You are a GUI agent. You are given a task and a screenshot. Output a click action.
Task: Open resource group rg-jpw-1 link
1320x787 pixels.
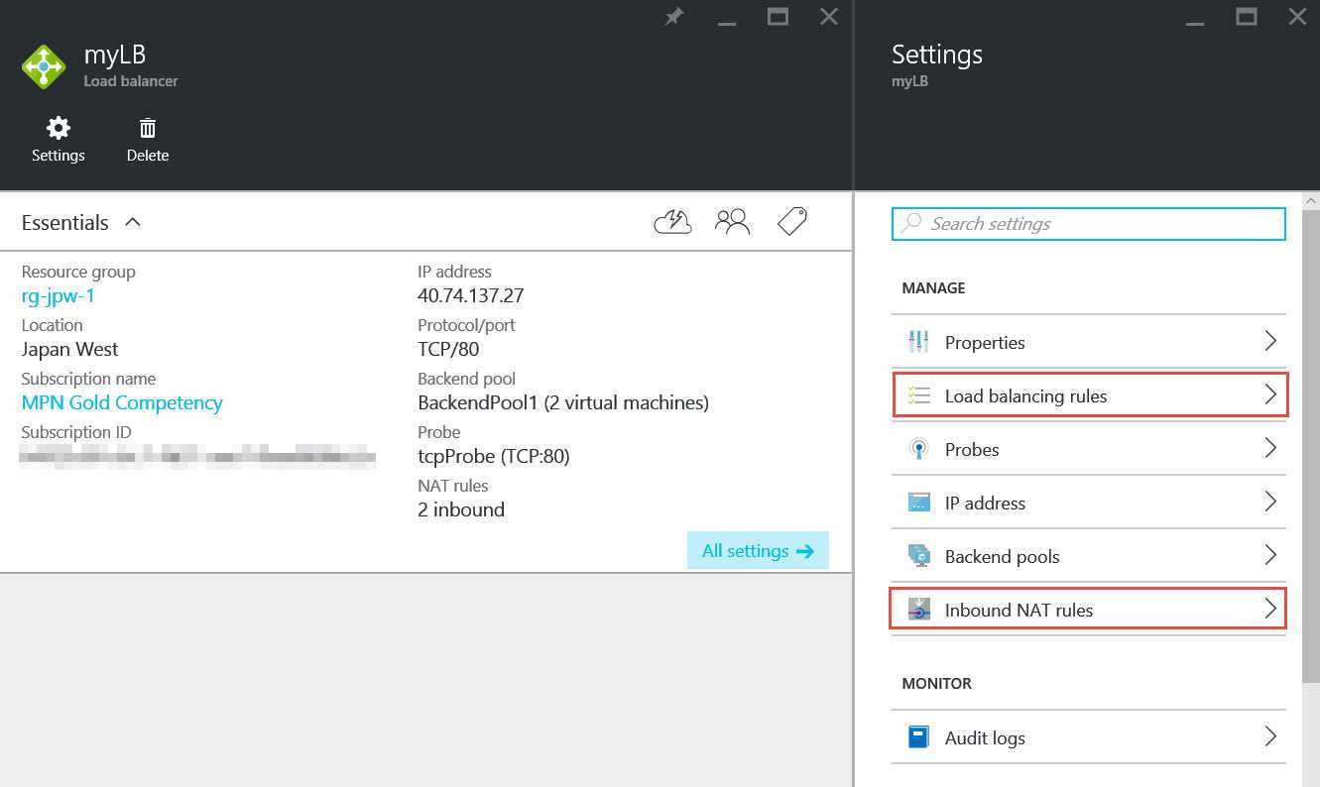(59, 295)
